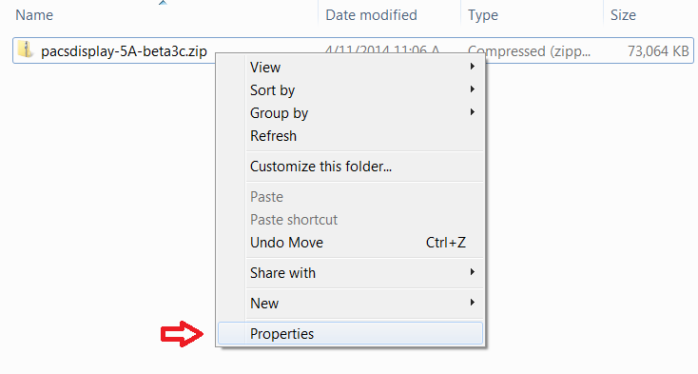Expand the View submenu arrow
This screenshot has height=374, width=698.
click(472, 67)
